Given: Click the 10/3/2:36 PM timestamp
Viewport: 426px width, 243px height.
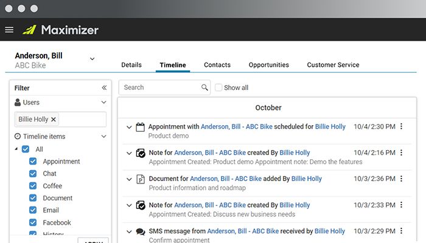Looking at the screenshot, I should pos(374,179).
